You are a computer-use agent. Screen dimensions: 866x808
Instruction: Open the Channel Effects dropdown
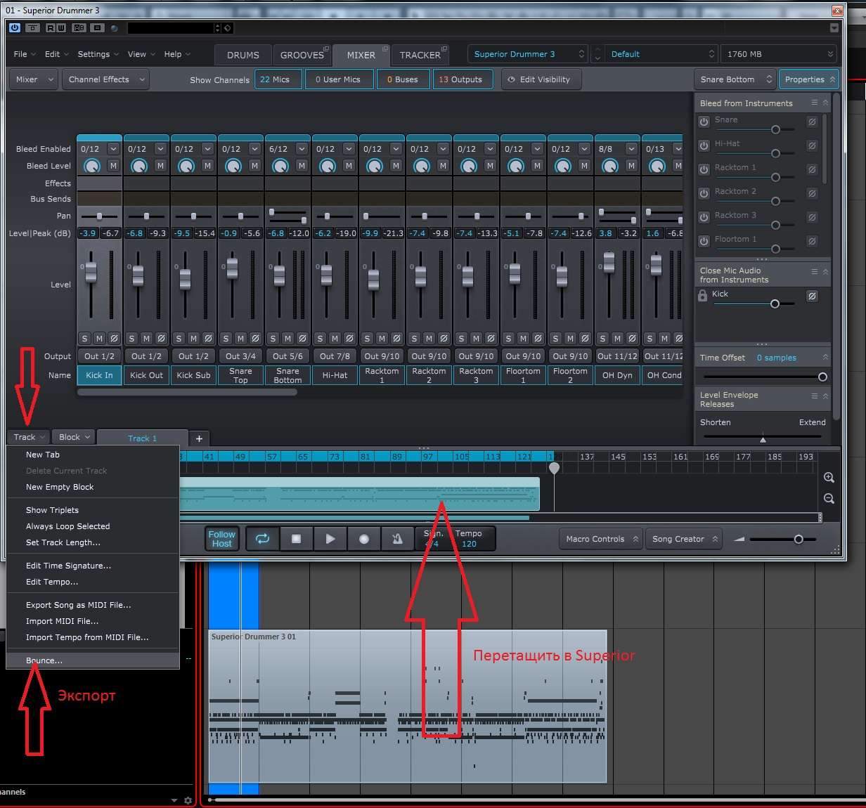(x=106, y=79)
